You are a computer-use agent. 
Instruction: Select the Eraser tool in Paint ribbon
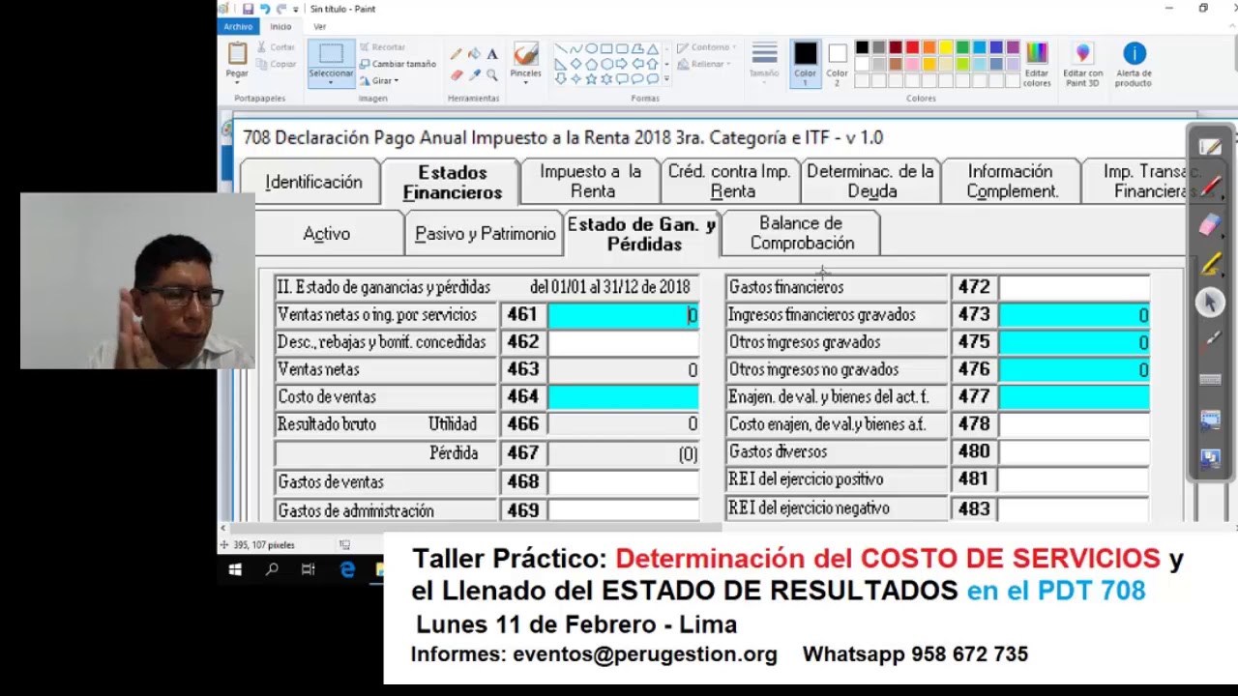pyautogui.click(x=456, y=74)
